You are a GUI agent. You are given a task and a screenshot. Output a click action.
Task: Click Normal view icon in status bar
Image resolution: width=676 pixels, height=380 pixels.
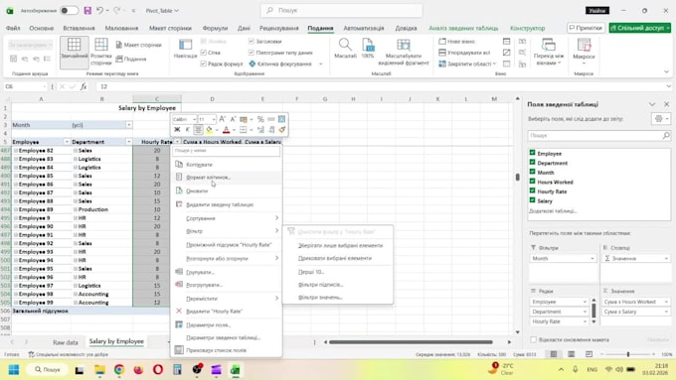554,354
